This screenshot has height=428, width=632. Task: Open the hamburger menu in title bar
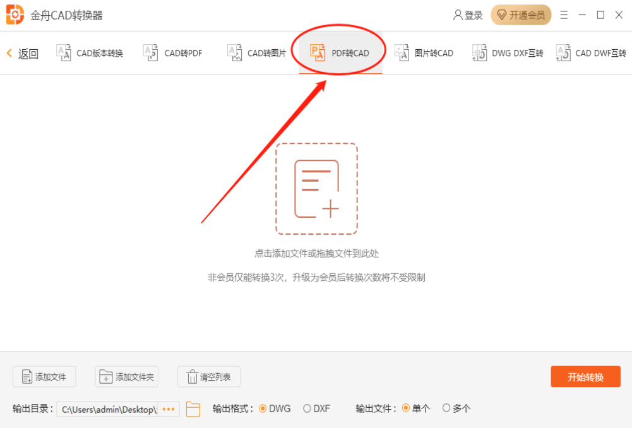(564, 15)
